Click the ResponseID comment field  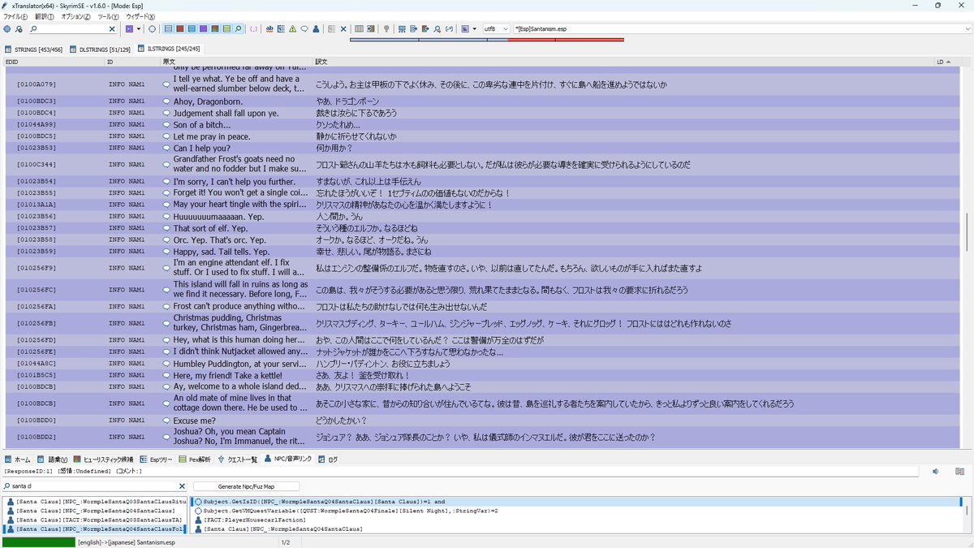tap(460, 472)
